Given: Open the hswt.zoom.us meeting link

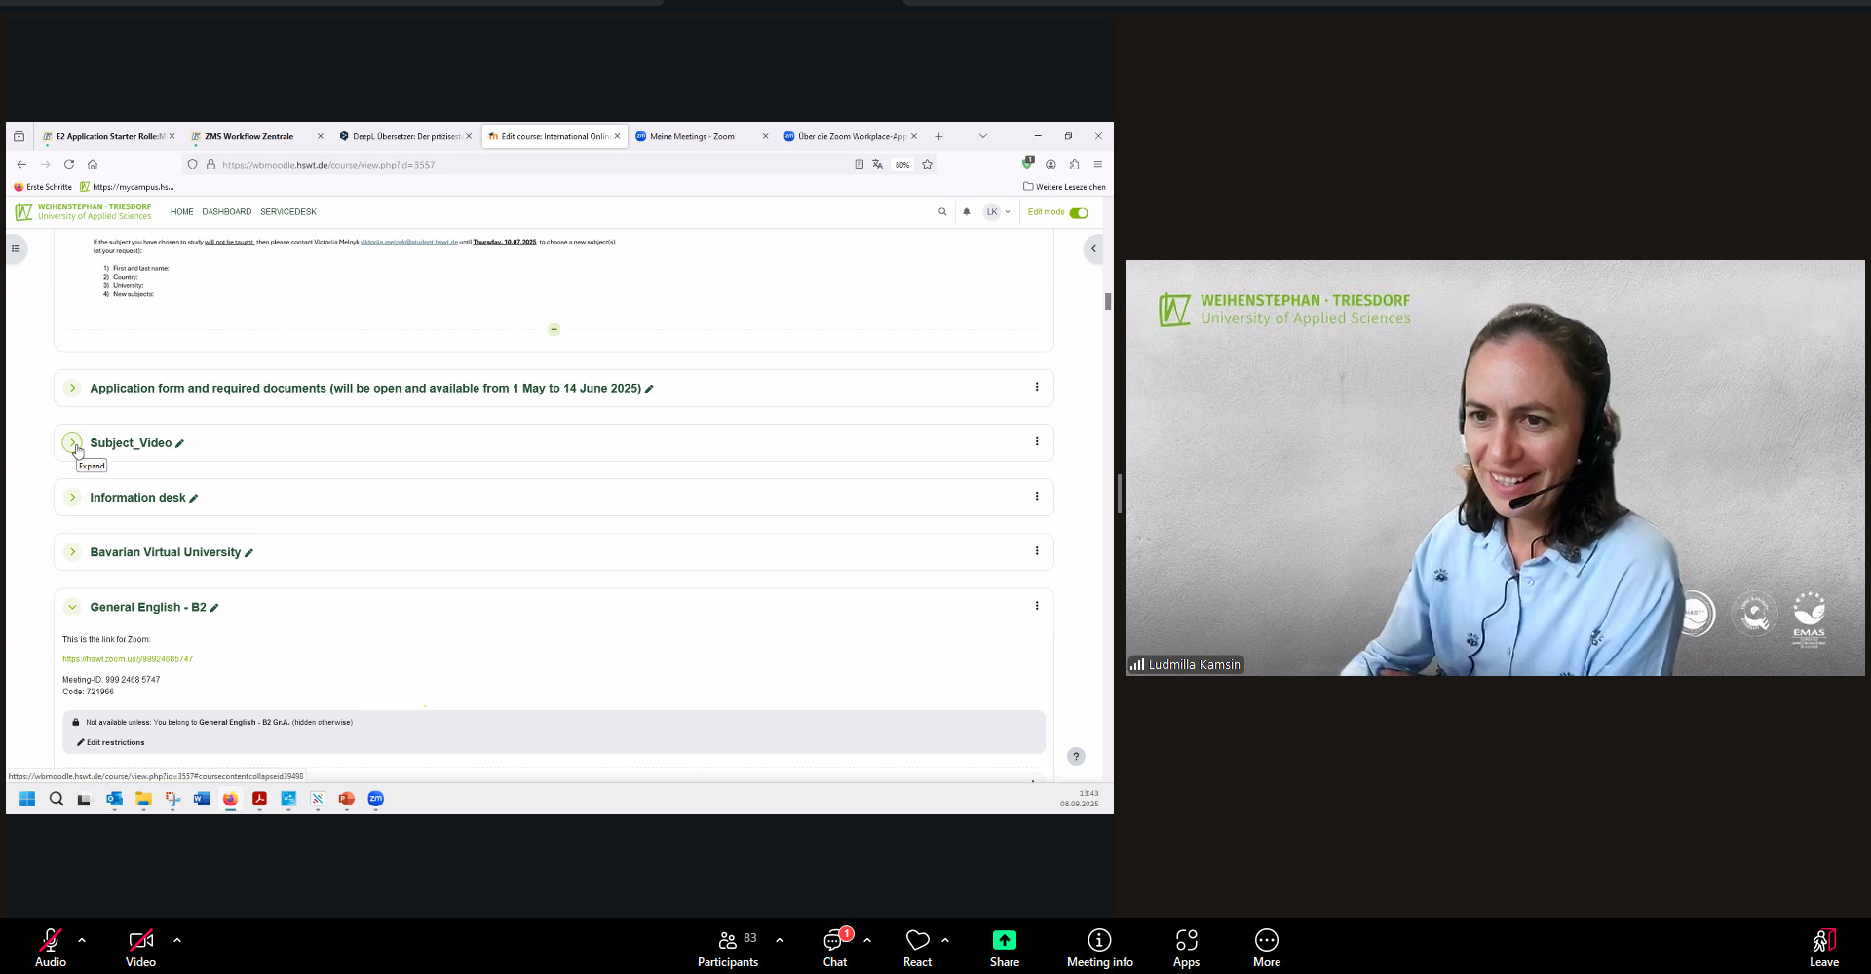Looking at the screenshot, I should (128, 659).
